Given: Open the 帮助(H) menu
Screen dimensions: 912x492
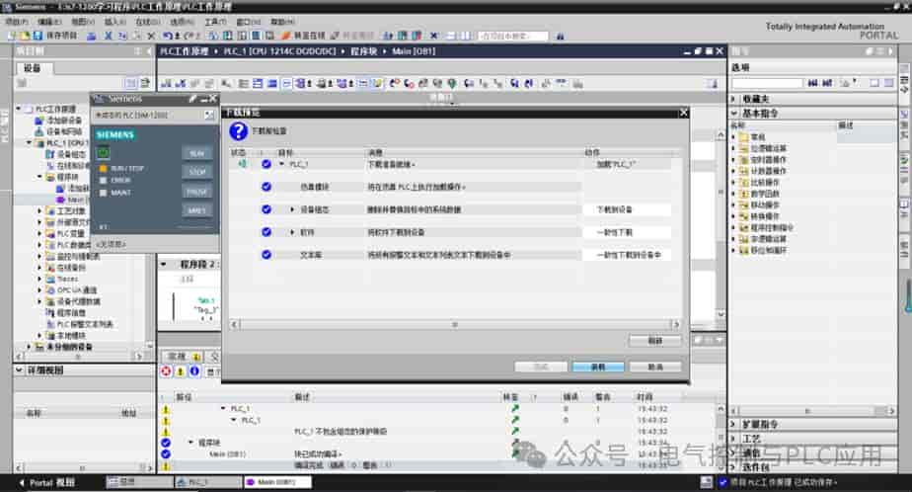Looking at the screenshot, I should pyautogui.click(x=282, y=22).
